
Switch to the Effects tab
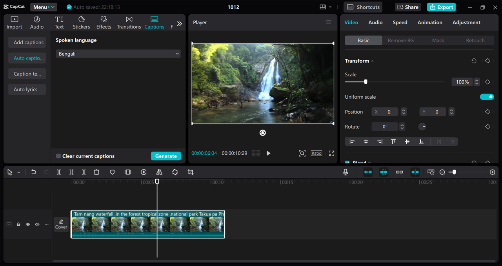pos(104,23)
